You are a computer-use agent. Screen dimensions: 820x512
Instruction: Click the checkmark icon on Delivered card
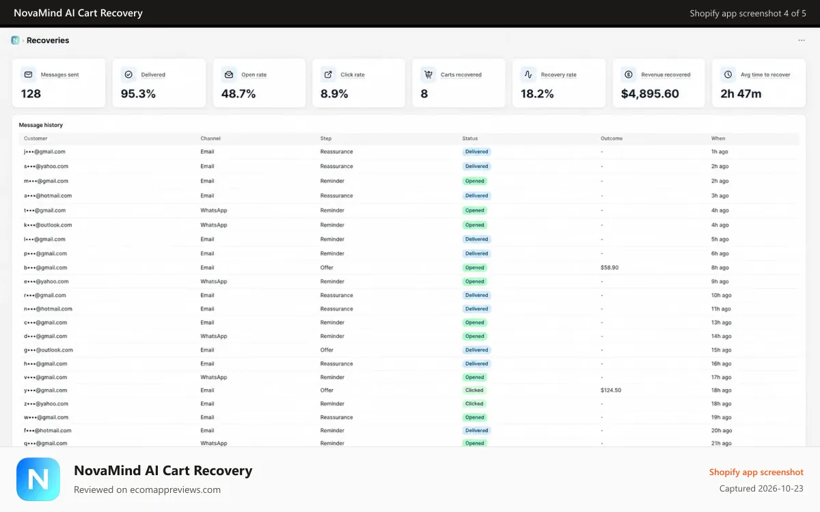(x=128, y=74)
